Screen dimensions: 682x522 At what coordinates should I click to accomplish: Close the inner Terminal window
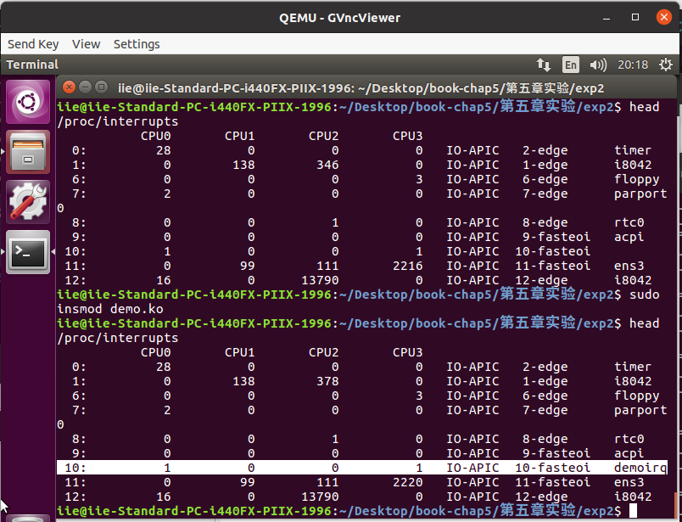69,87
